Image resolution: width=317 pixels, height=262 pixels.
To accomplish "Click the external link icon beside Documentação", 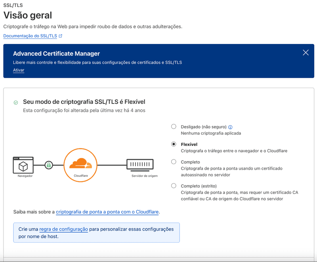I will (60, 36).
